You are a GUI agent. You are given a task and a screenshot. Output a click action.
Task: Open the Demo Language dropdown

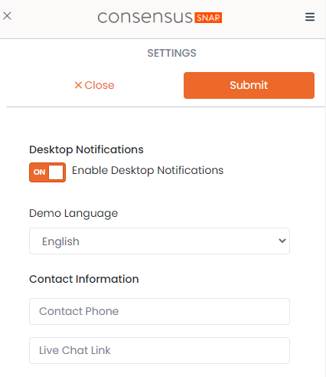(x=159, y=241)
